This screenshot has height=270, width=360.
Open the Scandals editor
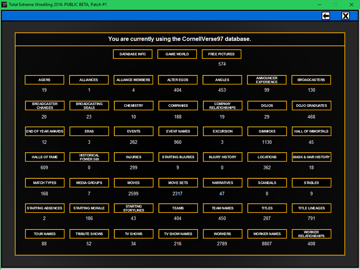(x=267, y=183)
